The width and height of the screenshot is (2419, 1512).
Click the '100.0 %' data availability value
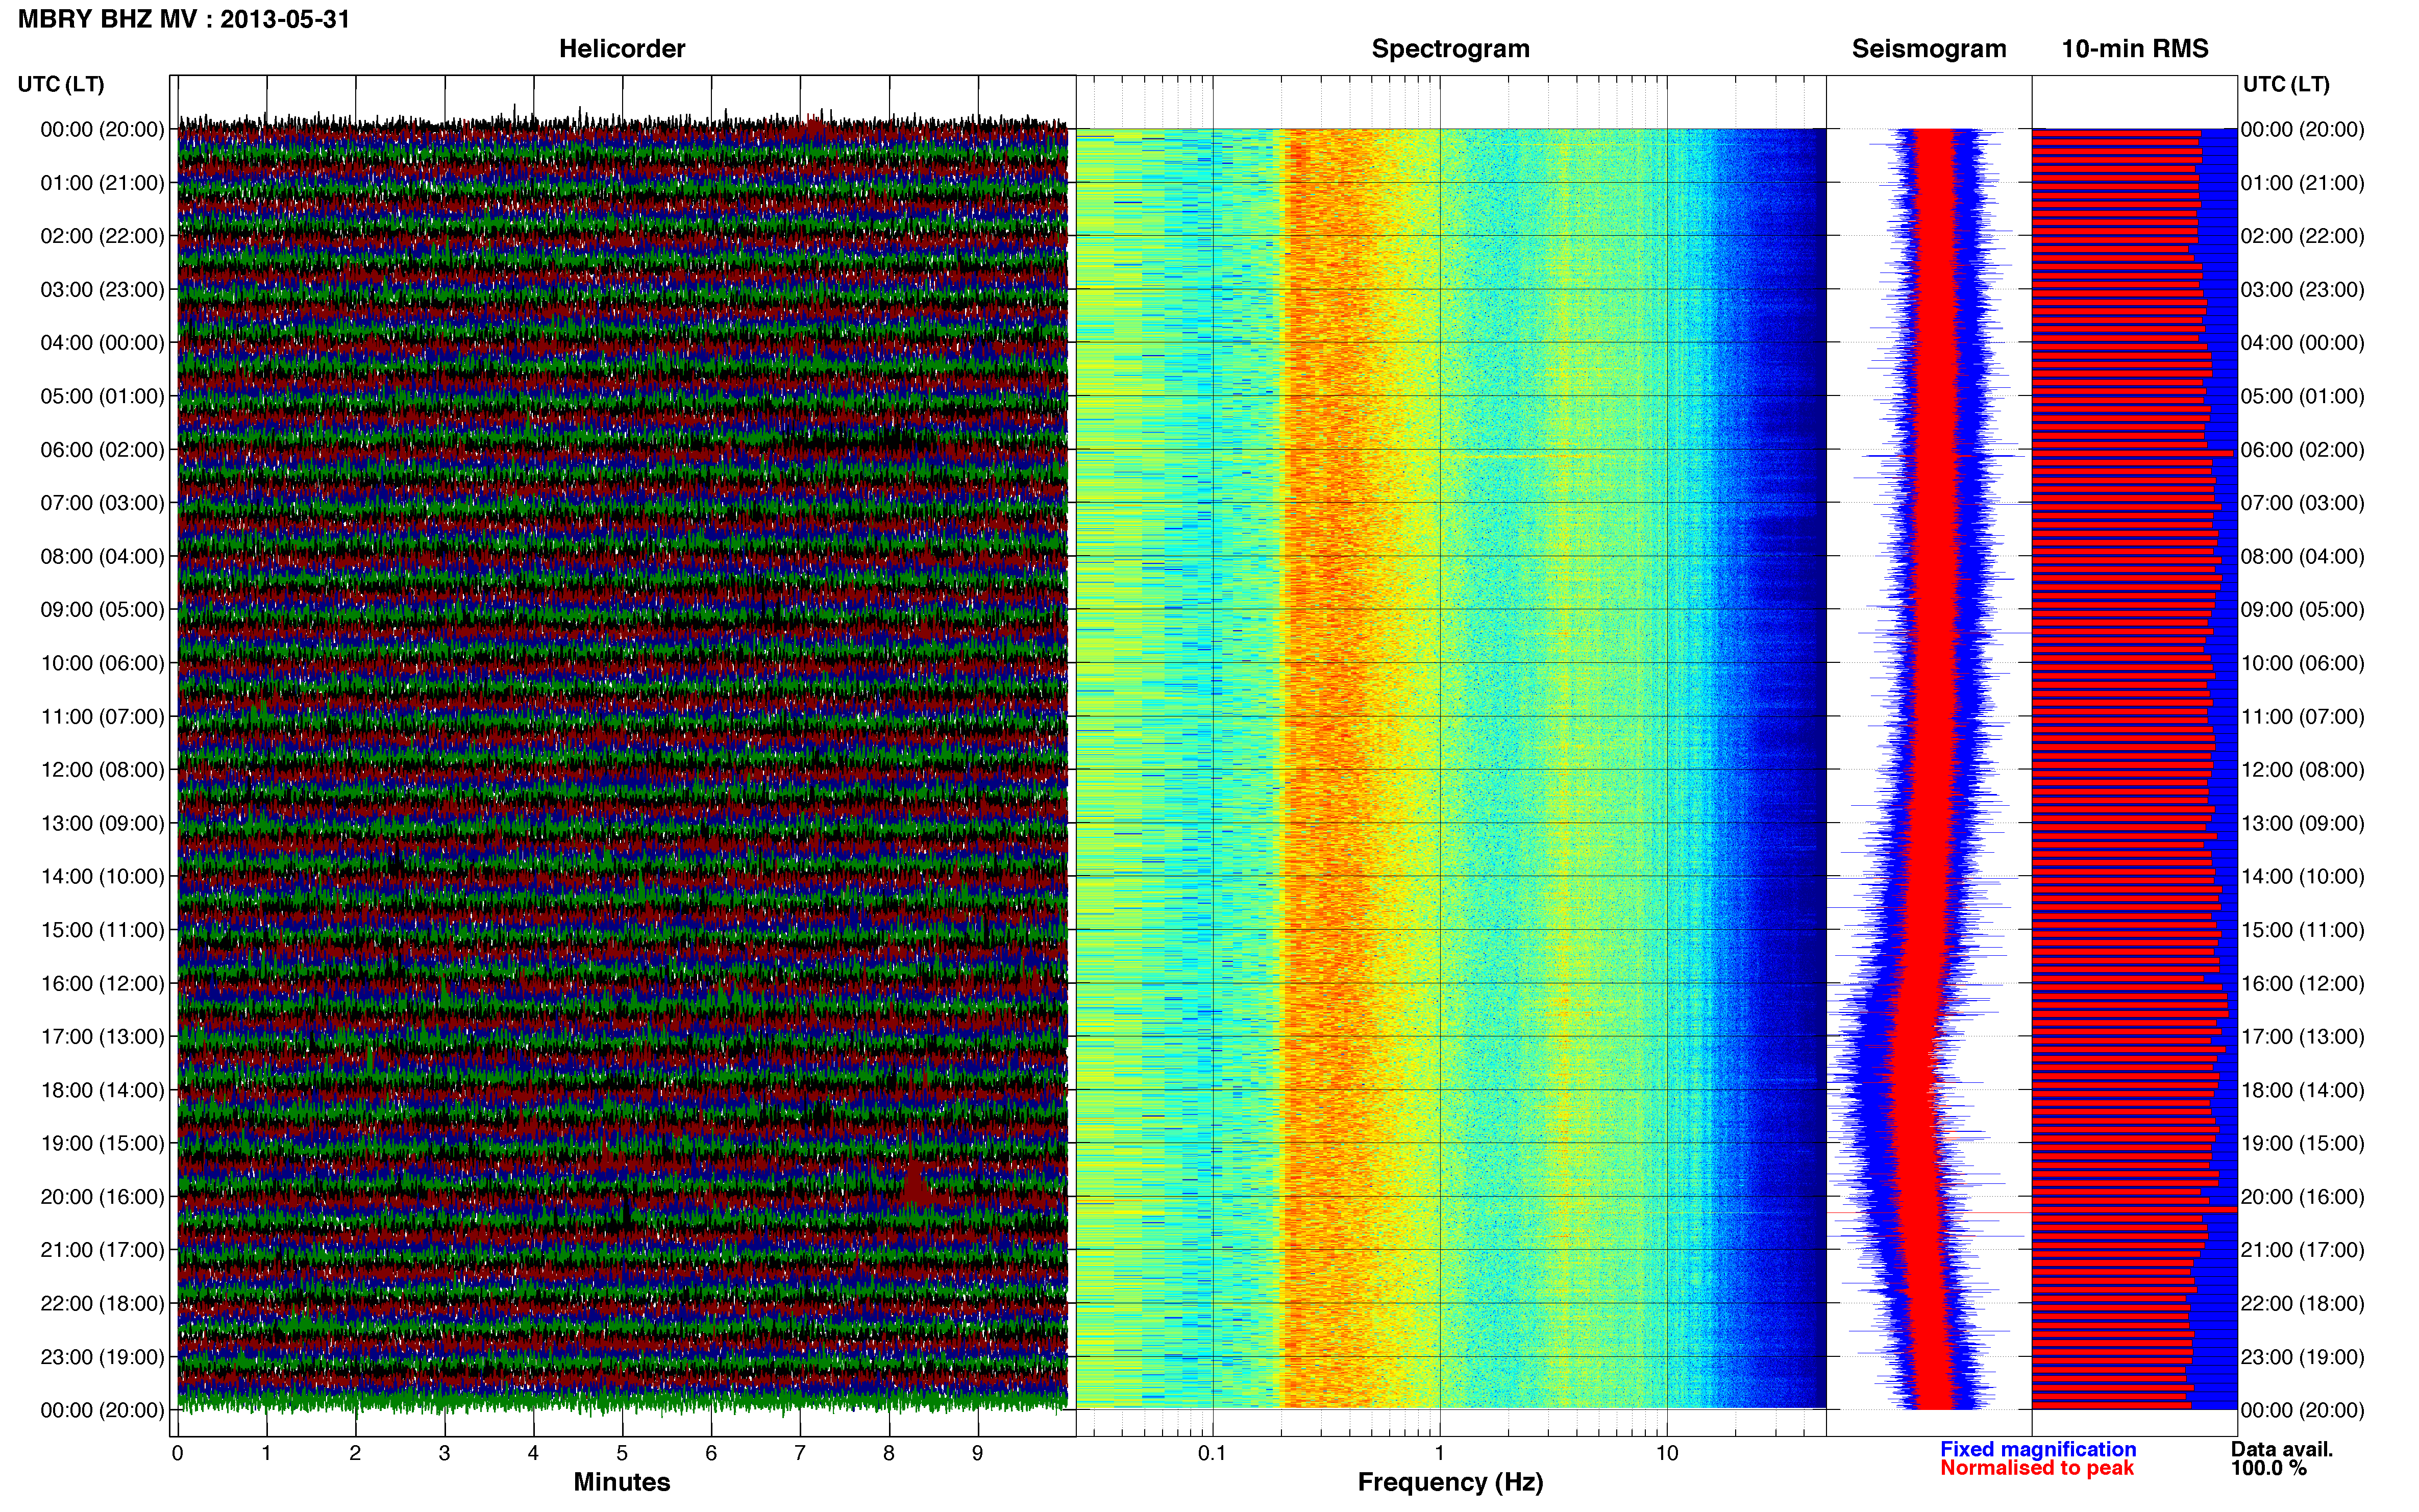tap(2268, 1468)
